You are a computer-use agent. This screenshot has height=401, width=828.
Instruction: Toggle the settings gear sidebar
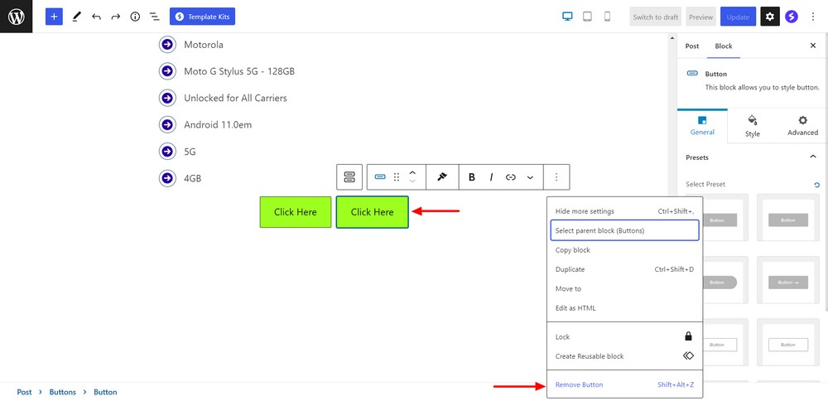tap(769, 17)
